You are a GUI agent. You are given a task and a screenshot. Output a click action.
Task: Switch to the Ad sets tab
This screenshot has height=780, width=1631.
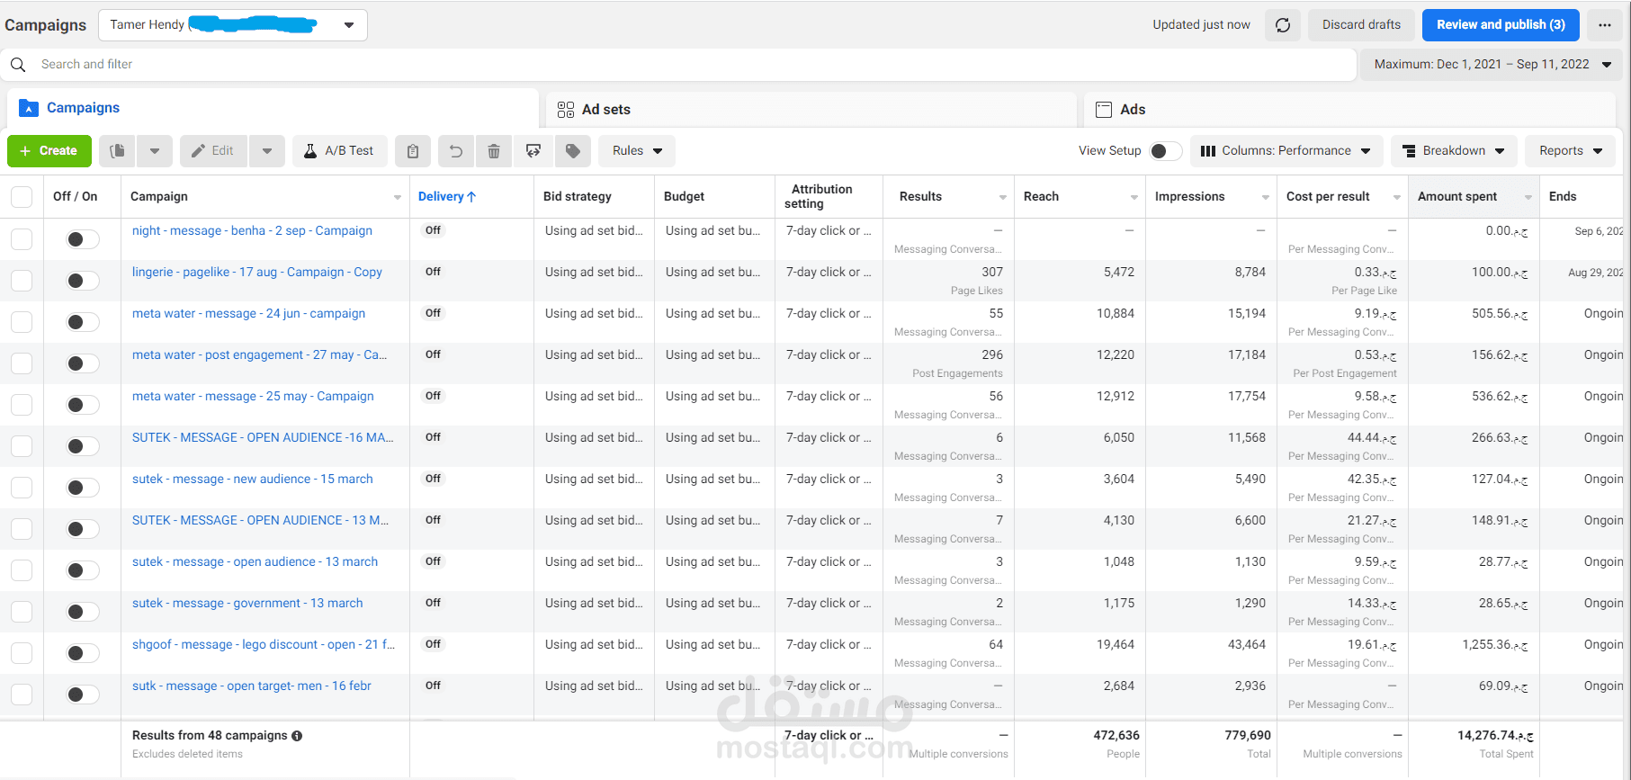pos(811,110)
